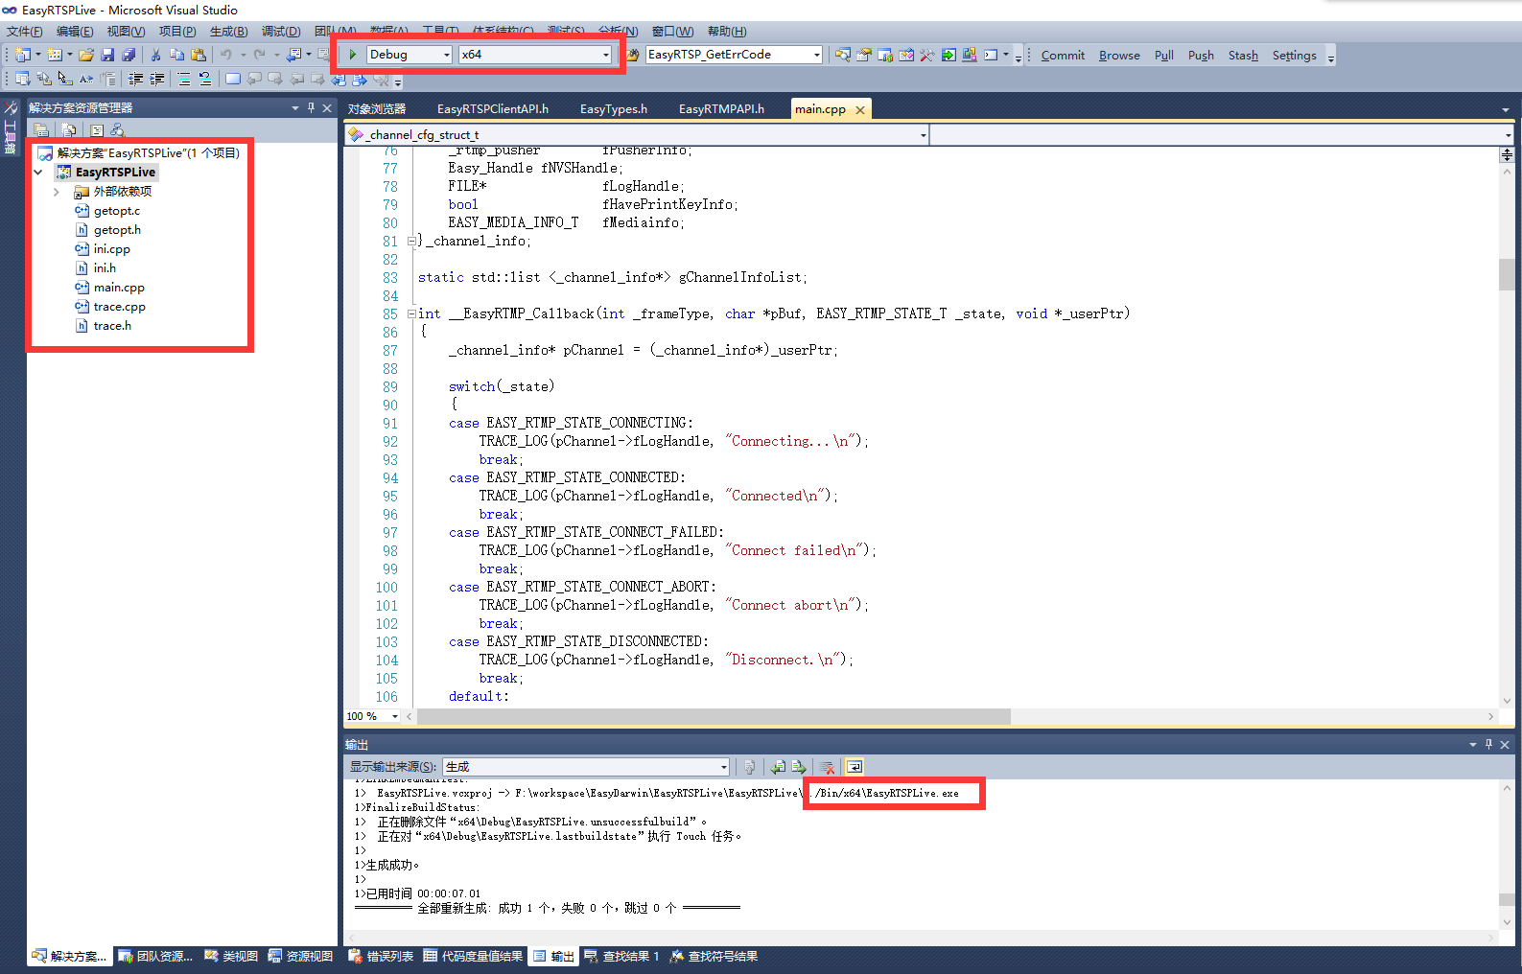The height and width of the screenshot is (974, 1522).
Task: Click the Browse button
Action: 1119,56
